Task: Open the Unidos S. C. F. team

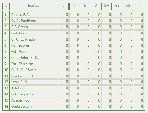Action: [23, 76]
